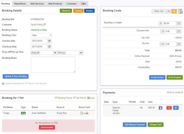Click the Print link for pets

[x=91, y=98]
